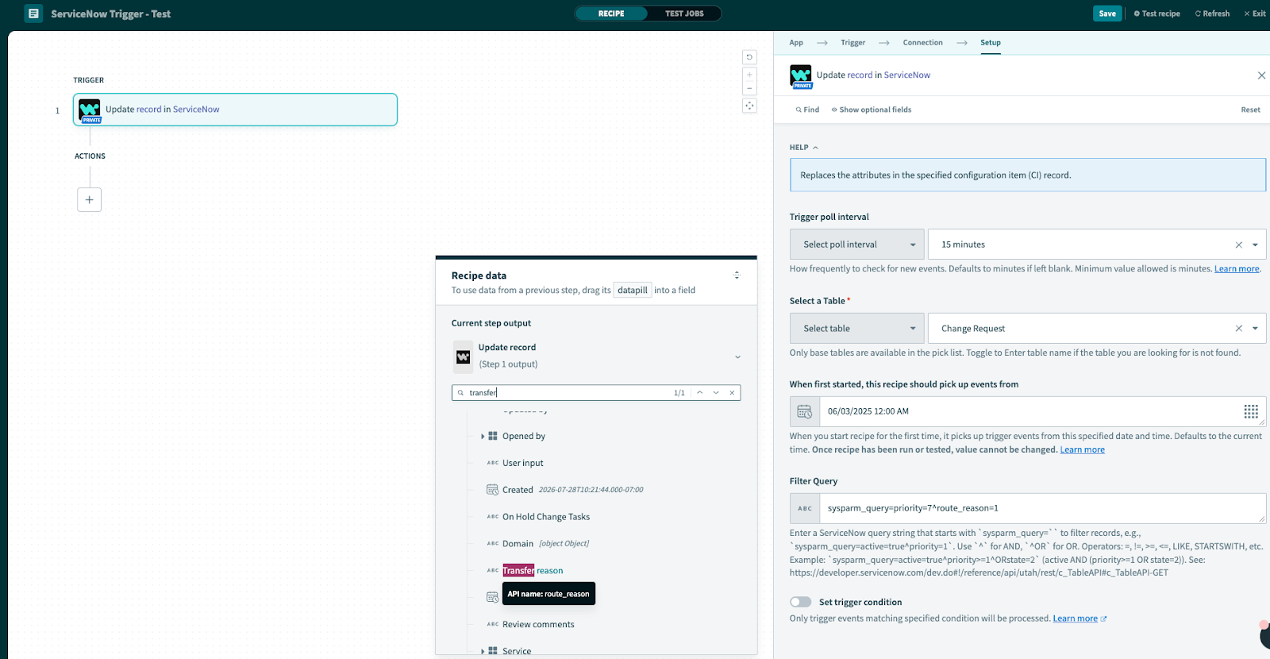Click the Created datapill calendar icon

(492, 490)
